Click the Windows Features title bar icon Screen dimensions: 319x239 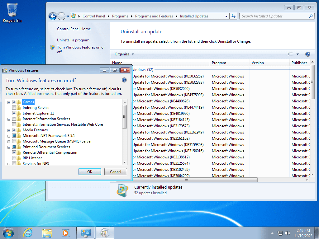point(5,70)
